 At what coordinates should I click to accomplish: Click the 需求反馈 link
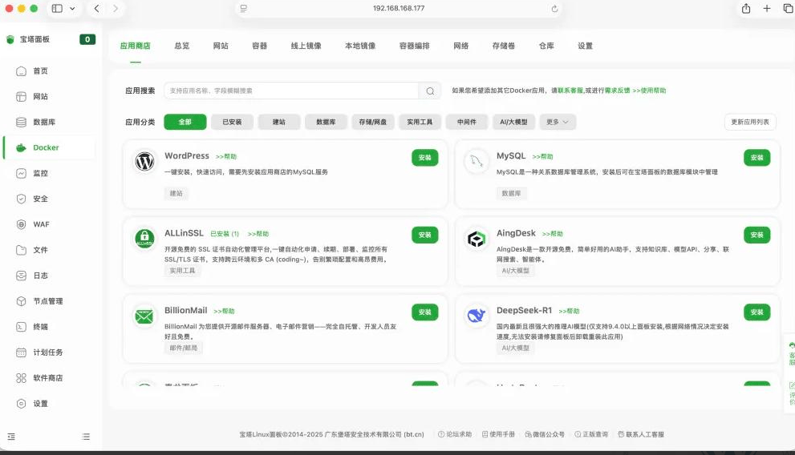[x=617, y=91]
